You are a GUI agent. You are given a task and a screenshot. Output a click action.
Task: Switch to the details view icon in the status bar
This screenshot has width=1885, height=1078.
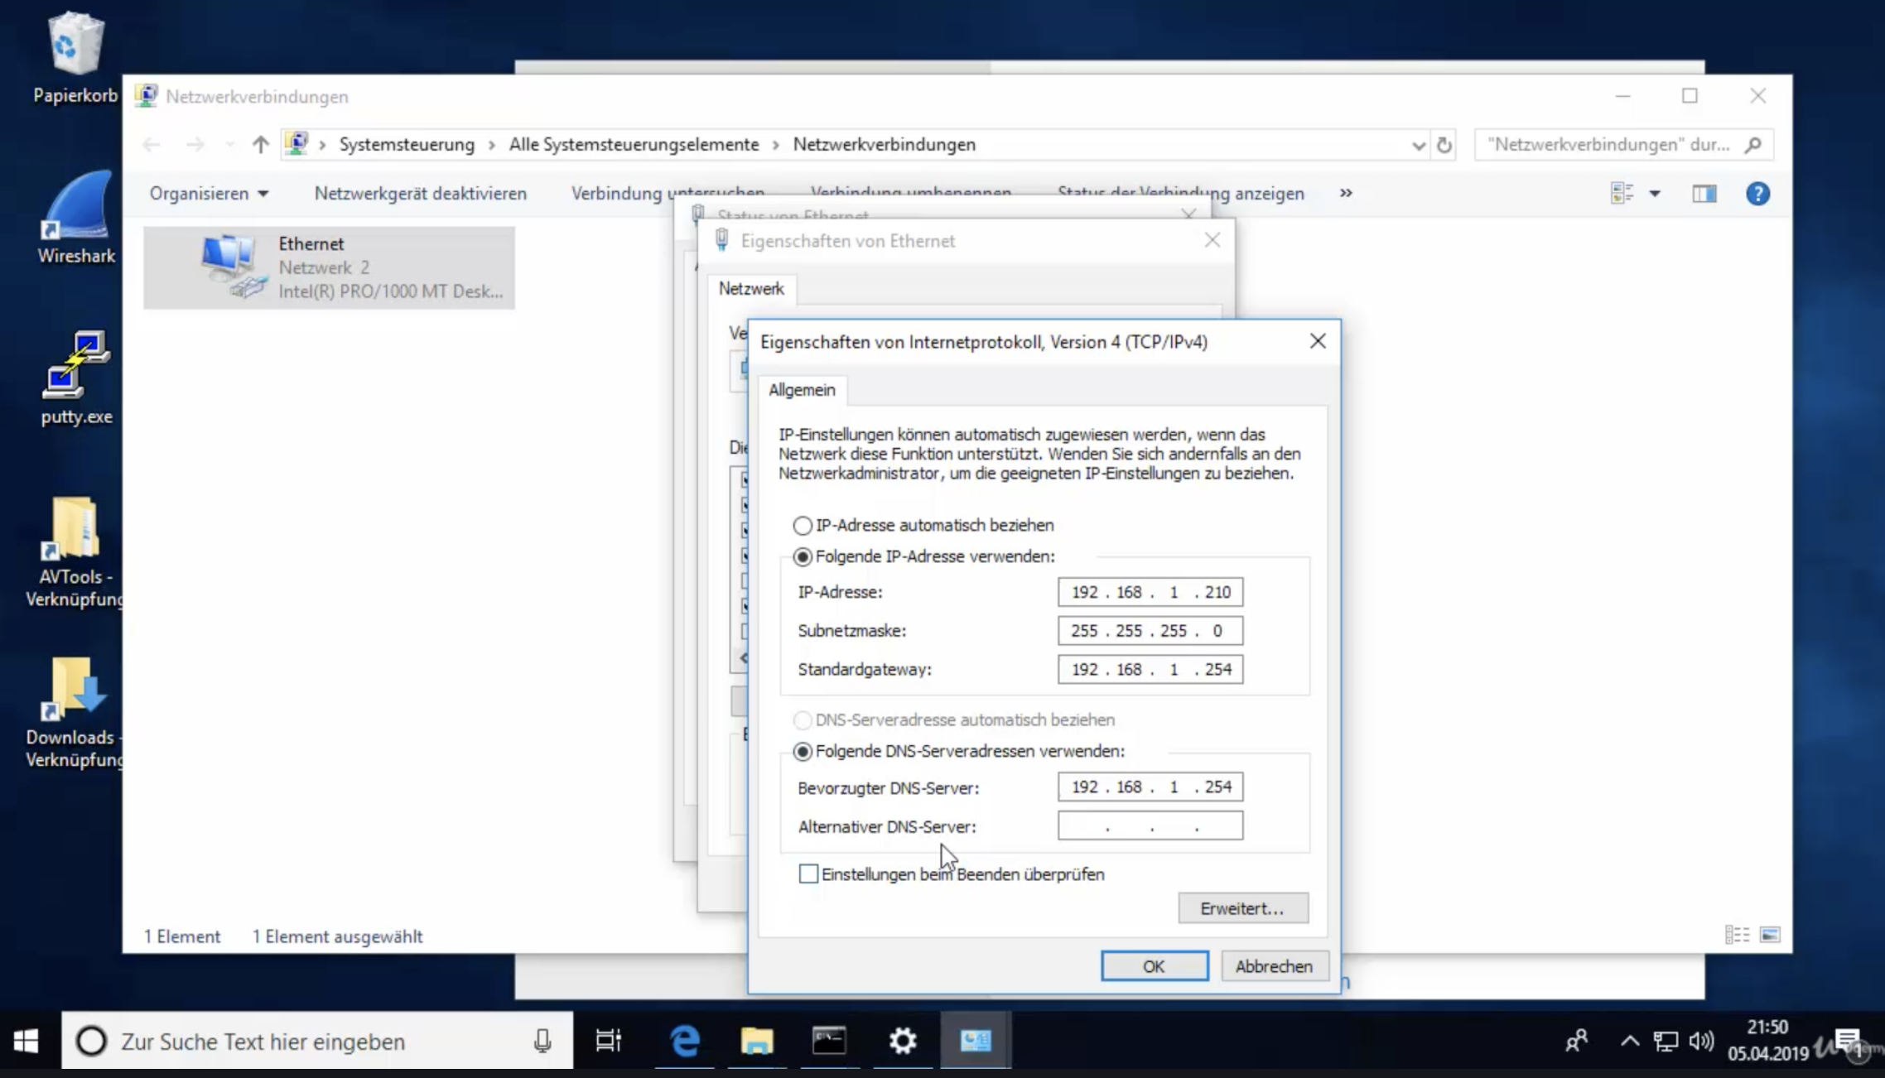(x=1737, y=935)
